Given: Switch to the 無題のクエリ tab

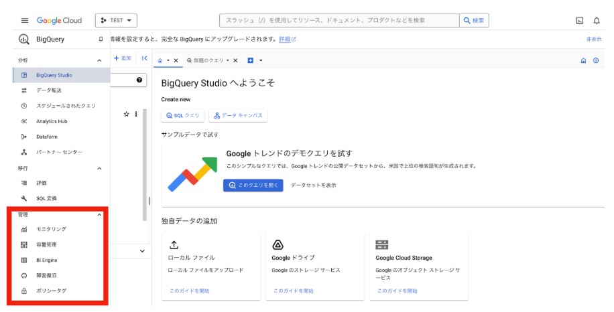Looking at the screenshot, I should tap(208, 60).
